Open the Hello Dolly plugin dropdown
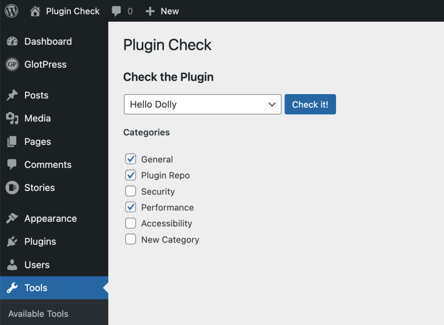 coord(202,104)
